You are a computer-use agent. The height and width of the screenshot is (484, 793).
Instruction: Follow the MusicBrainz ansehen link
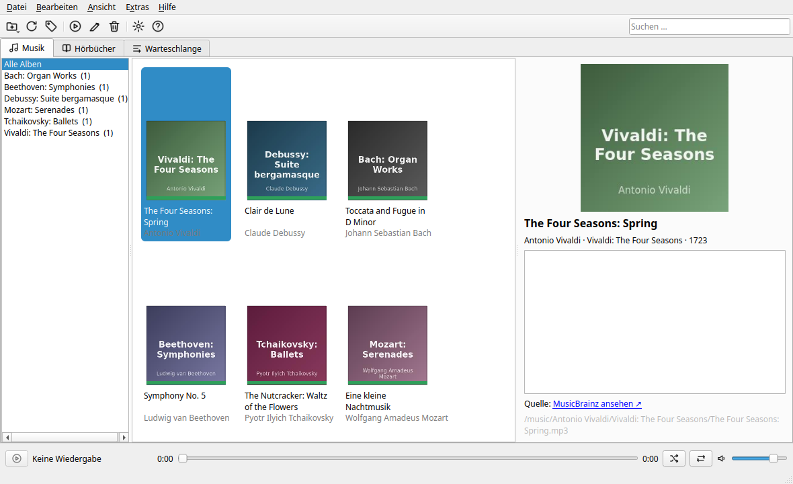point(597,403)
